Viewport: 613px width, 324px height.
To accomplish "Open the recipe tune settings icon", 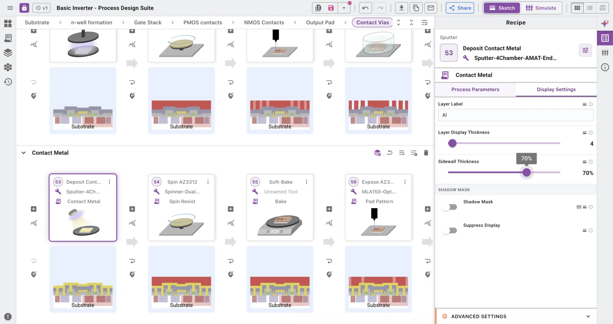I will coord(585,50).
